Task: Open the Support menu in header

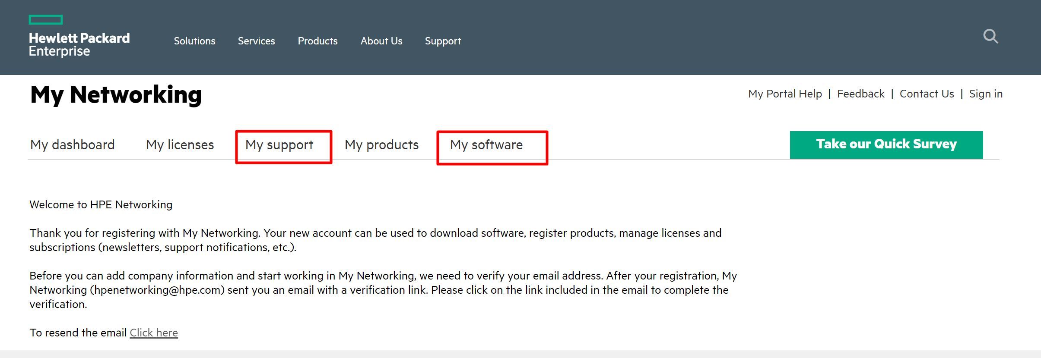Action: pyautogui.click(x=443, y=41)
